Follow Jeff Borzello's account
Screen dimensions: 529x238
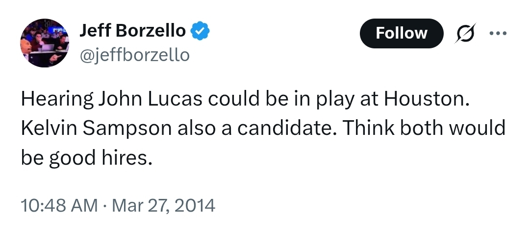[x=402, y=33]
